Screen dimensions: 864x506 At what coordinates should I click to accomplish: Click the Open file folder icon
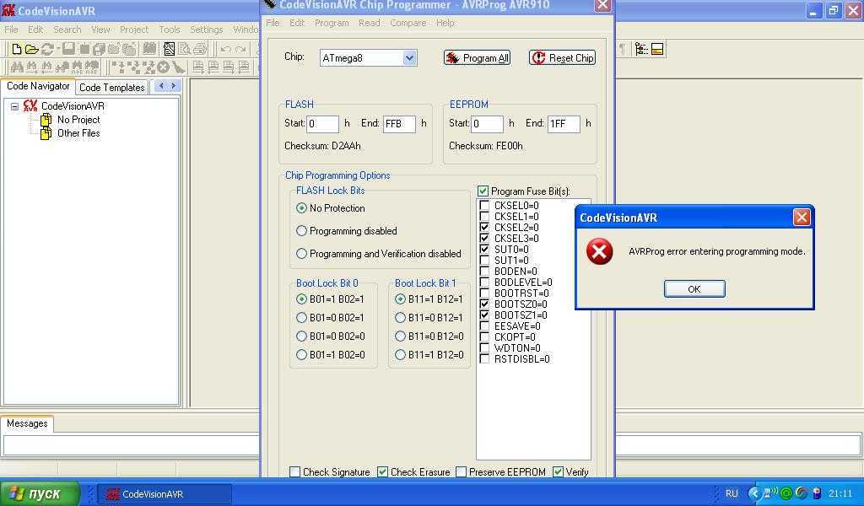32,49
